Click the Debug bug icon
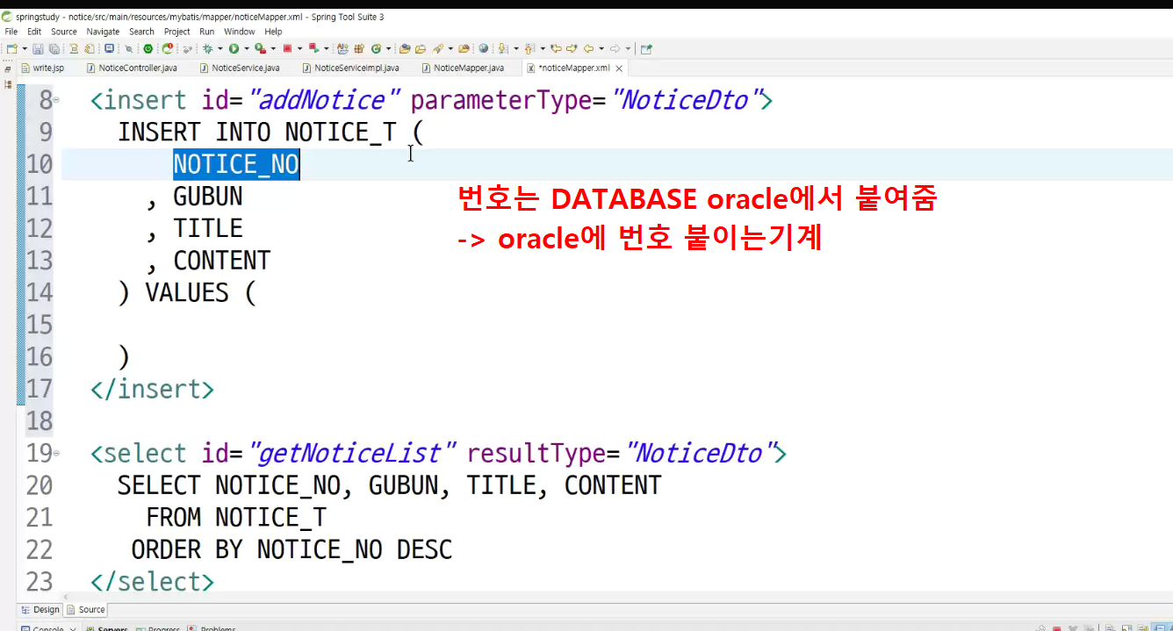1173x631 pixels. point(207,48)
